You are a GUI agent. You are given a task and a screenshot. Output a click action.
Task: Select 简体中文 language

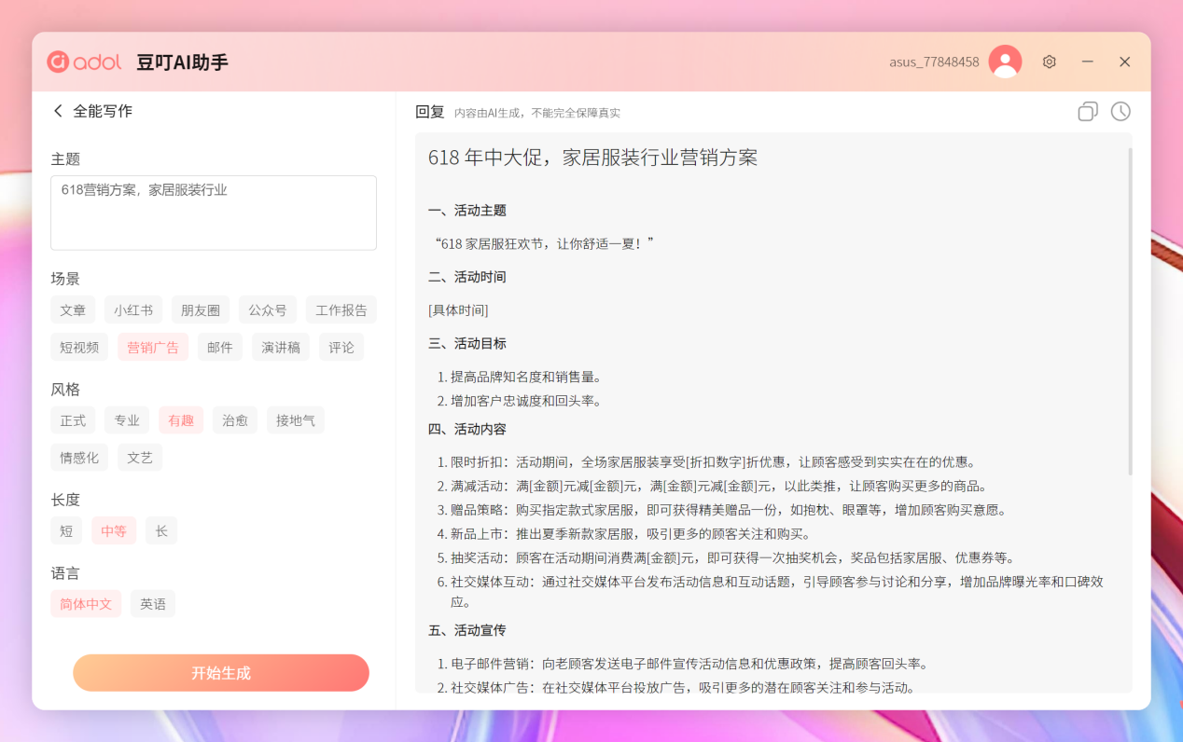point(86,604)
